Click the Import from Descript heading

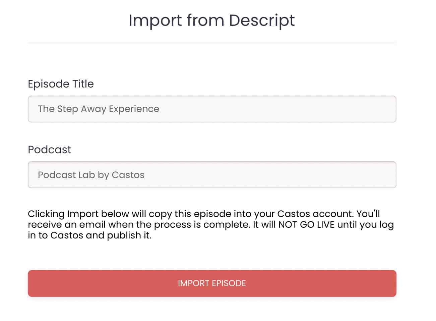212,20
